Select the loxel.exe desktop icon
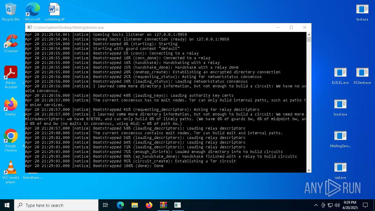The height and width of the screenshot is (211, 375). (340, 107)
